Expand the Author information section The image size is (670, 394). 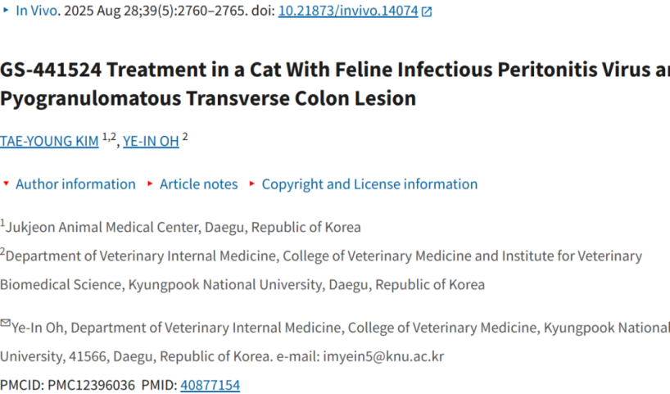(x=75, y=184)
